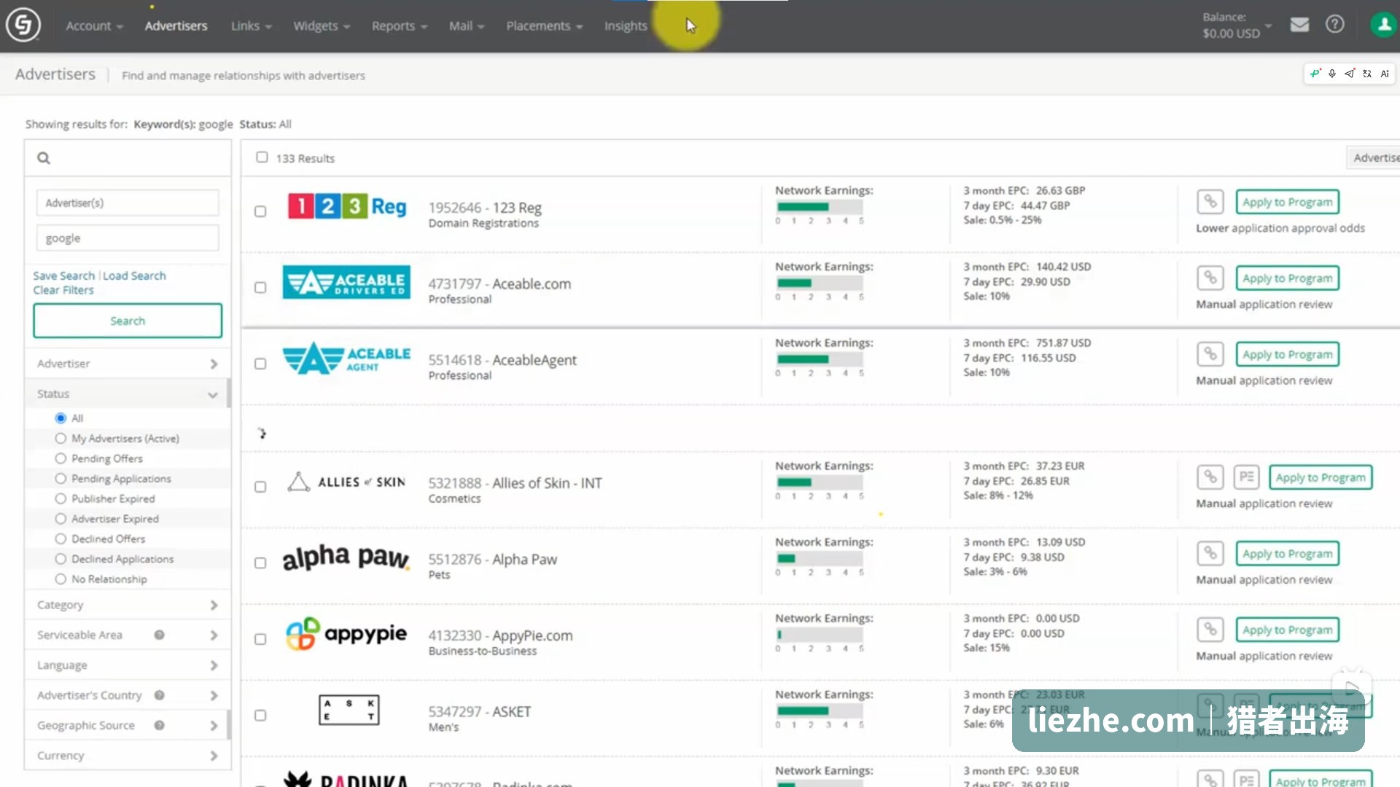Open the mail envelope icon in header
The image size is (1400, 787).
(x=1299, y=25)
